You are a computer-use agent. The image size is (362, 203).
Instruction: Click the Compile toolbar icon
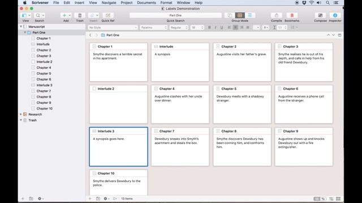[277, 15]
